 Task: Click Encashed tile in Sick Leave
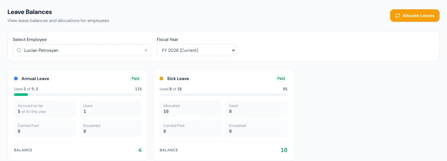point(256,129)
